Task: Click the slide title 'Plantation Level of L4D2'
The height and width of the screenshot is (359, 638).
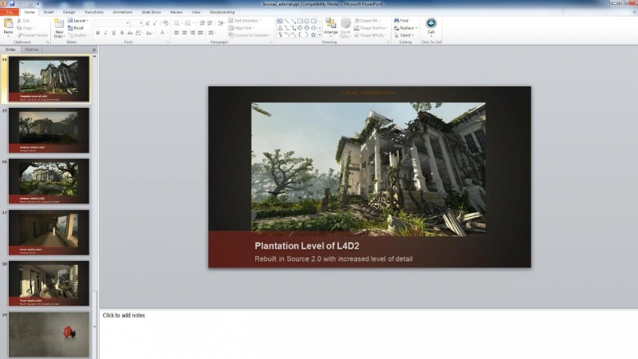Action: pos(307,246)
